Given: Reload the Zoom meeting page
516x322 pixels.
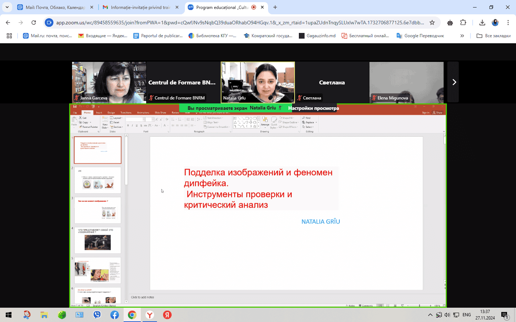Looking at the screenshot, I should pos(34,23).
